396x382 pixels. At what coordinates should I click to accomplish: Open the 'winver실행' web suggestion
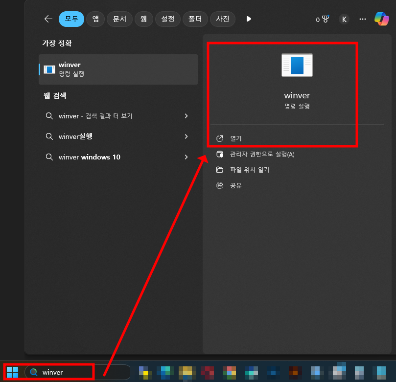click(x=118, y=136)
